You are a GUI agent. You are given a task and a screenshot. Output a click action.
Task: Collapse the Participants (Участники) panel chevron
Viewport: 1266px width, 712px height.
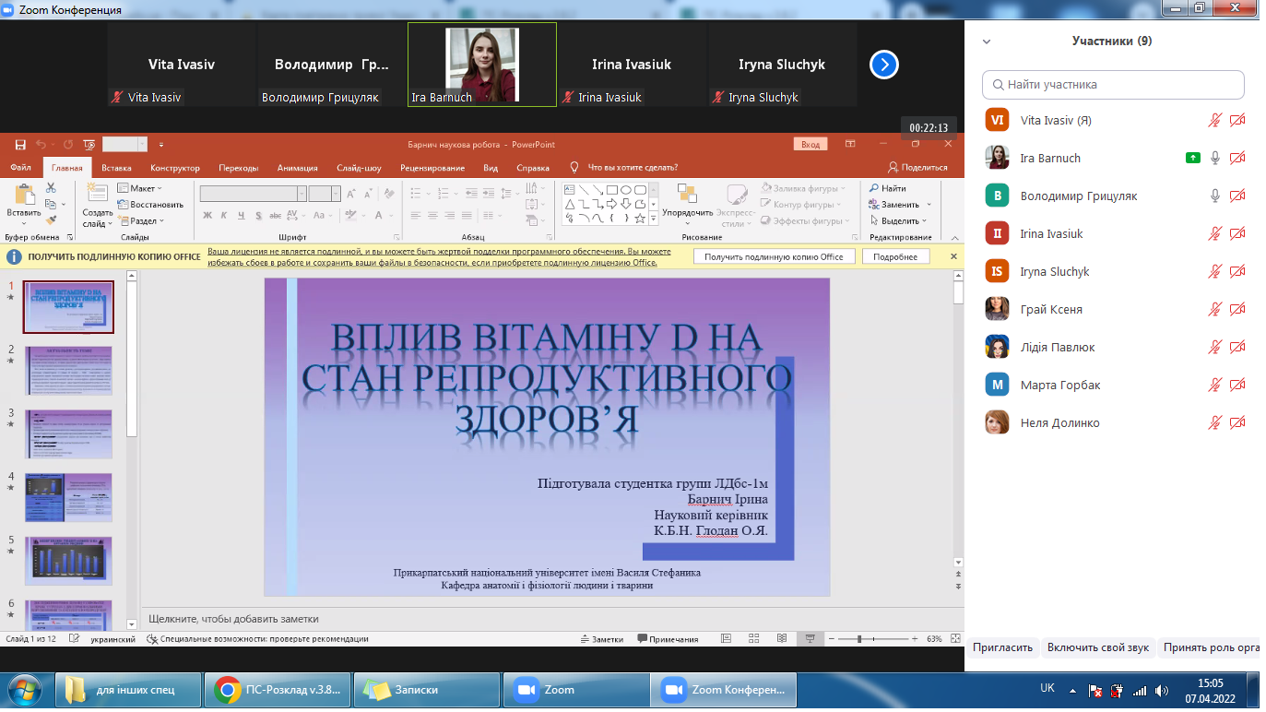[x=987, y=42]
